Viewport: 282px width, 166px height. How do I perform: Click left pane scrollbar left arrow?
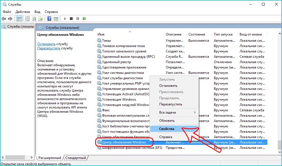pos(3,157)
